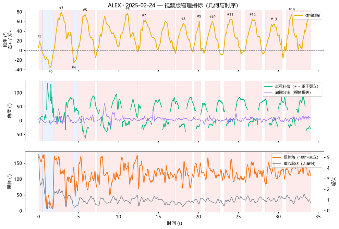Select the 屈膝 (°) y-axis label
This screenshot has height=229, width=339.
(10, 182)
